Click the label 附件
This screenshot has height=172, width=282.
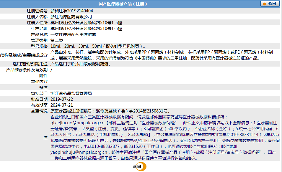coord(43,76)
